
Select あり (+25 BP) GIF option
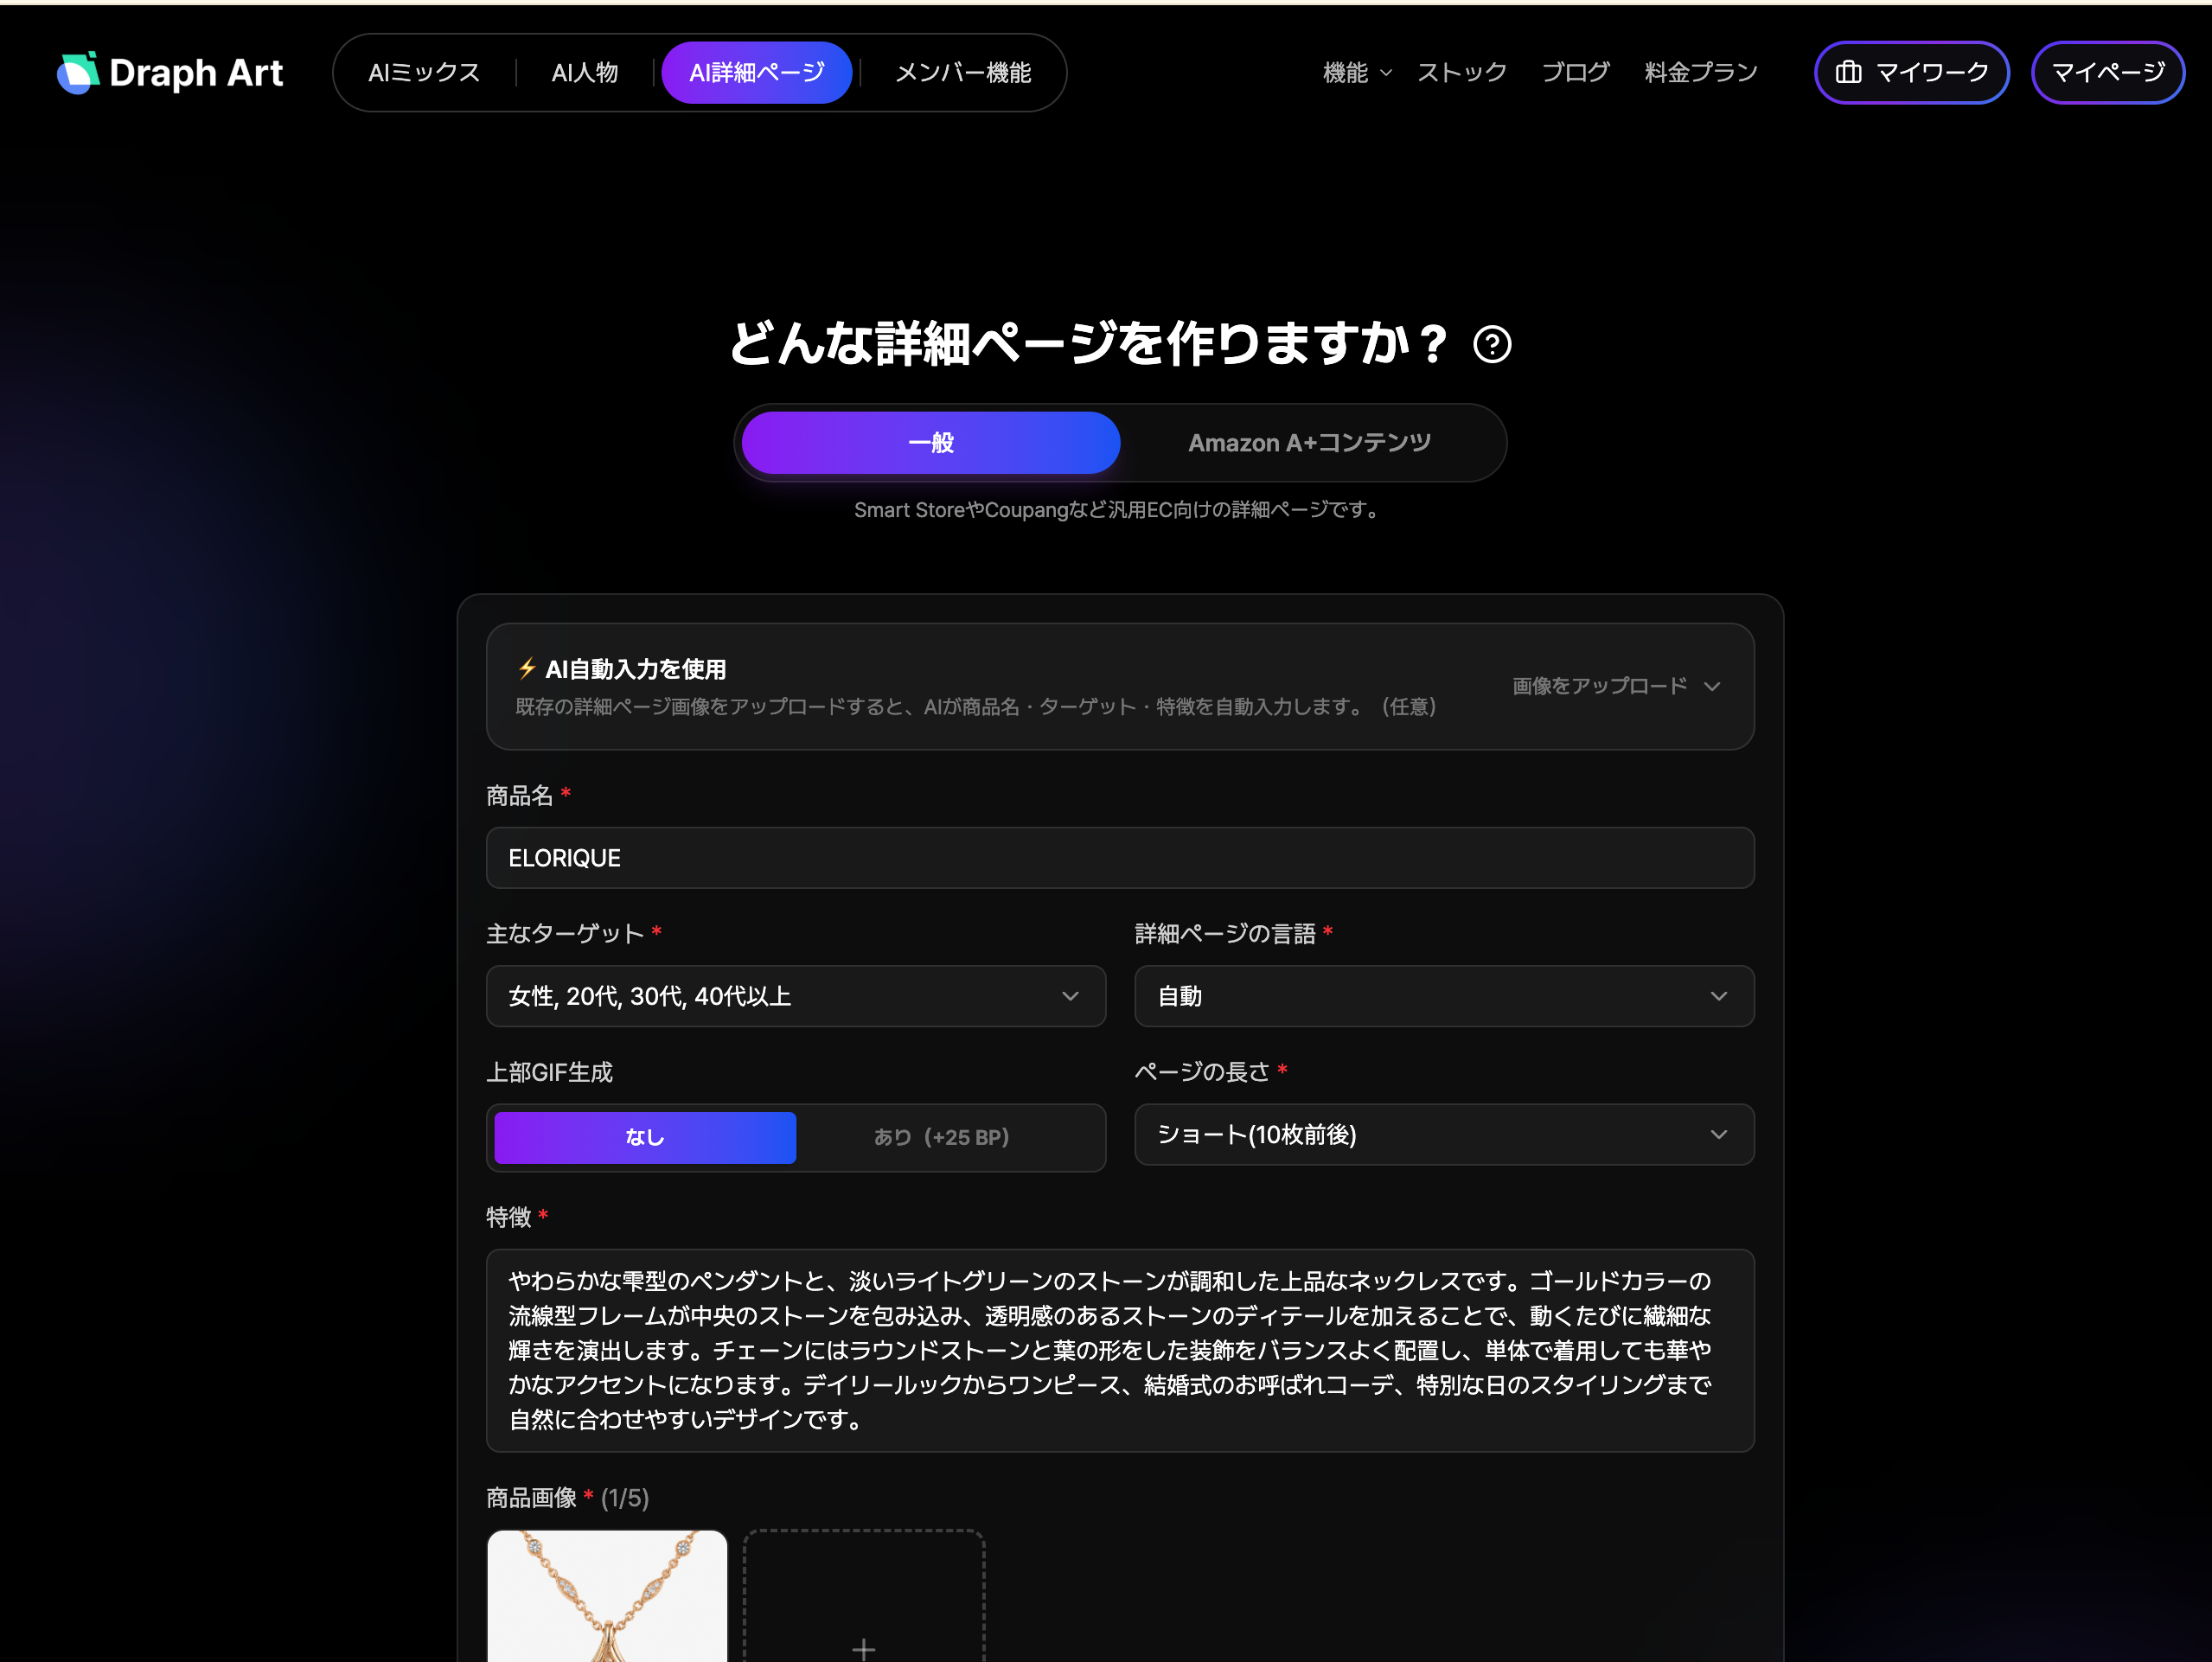pyautogui.click(x=941, y=1137)
